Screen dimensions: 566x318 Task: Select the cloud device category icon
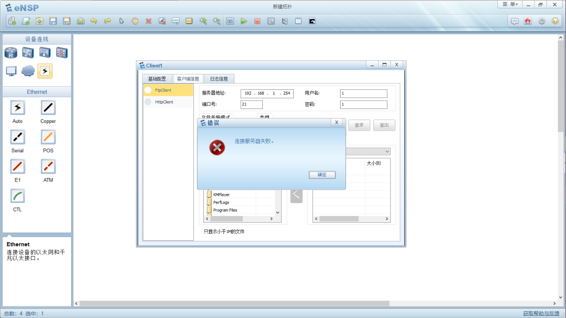pyautogui.click(x=28, y=71)
